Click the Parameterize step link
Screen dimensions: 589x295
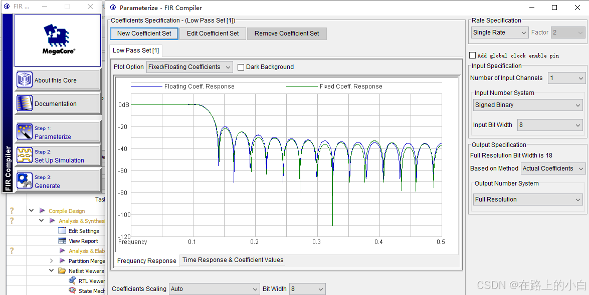point(53,137)
